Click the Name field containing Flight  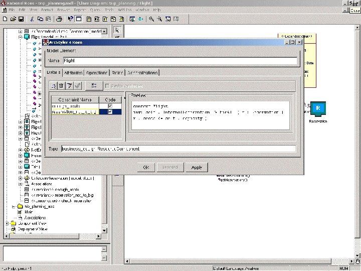click(180, 61)
